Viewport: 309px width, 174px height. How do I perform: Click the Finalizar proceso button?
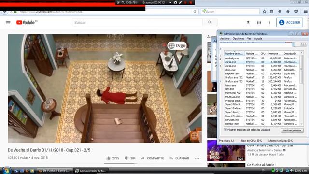pyautogui.click(x=292, y=130)
